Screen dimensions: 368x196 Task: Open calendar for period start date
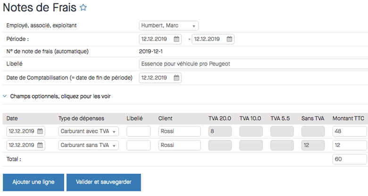(176, 39)
